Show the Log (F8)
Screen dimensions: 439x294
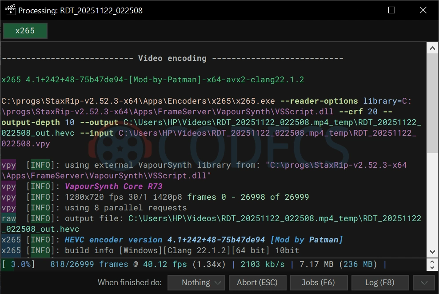coord(380,282)
